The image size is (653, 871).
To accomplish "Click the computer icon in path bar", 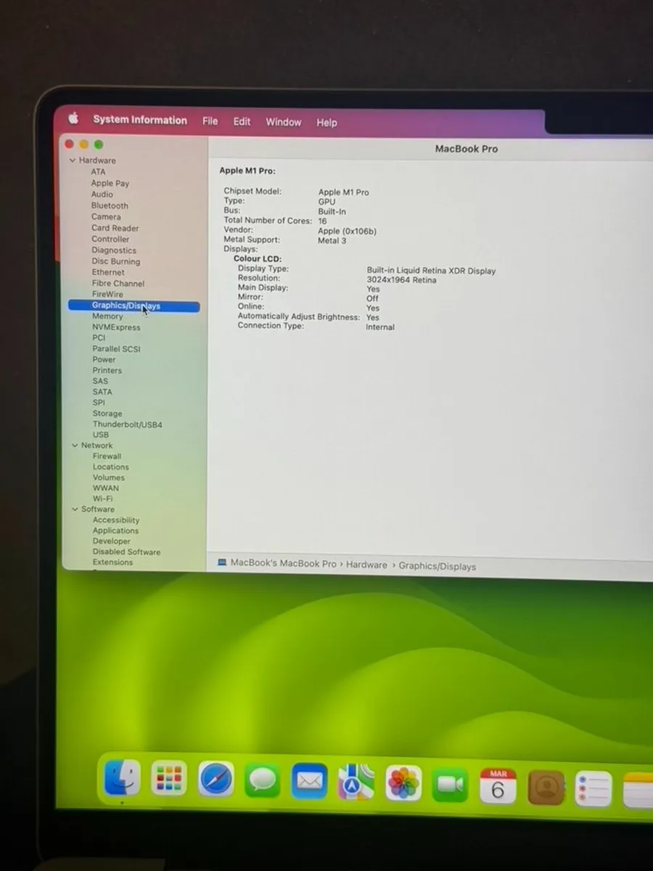I will click(x=223, y=563).
